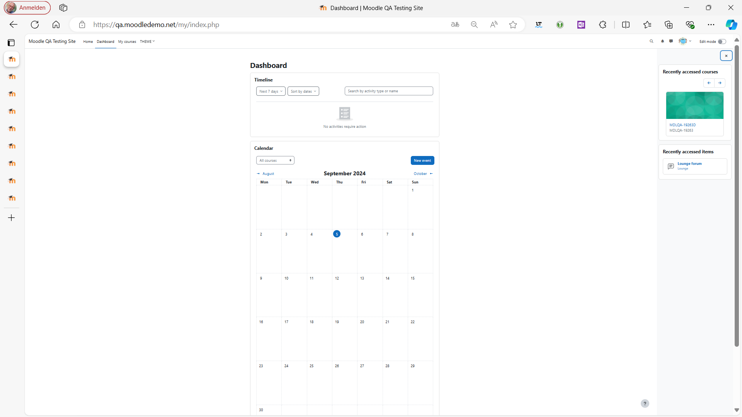742x417 pixels.
Task: Open the Moodle site search icon
Action: [652, 41]
